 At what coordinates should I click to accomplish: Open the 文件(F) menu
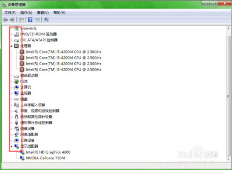click(x=10, y=13)
